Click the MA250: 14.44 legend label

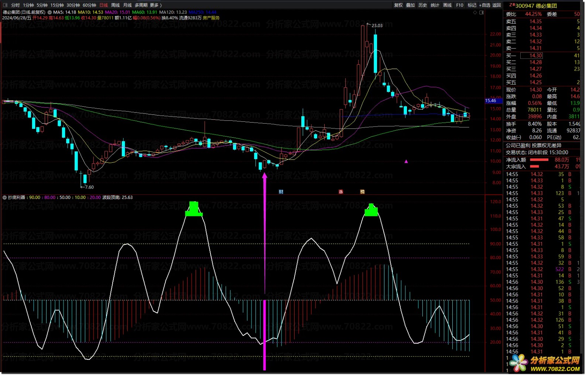(203, 12)
